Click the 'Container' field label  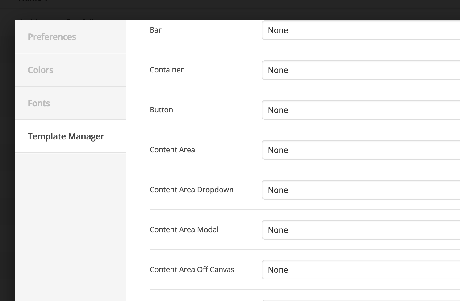166,70
